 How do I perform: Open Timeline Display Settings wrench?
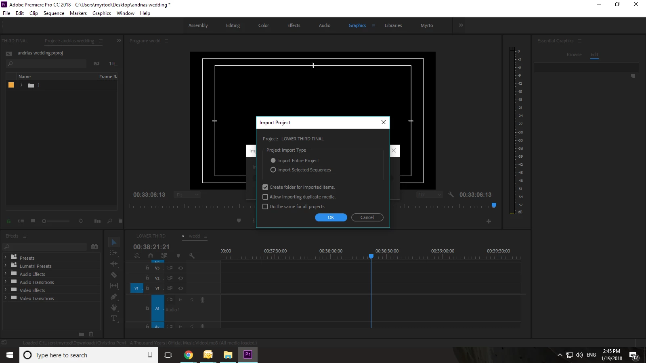192,256
